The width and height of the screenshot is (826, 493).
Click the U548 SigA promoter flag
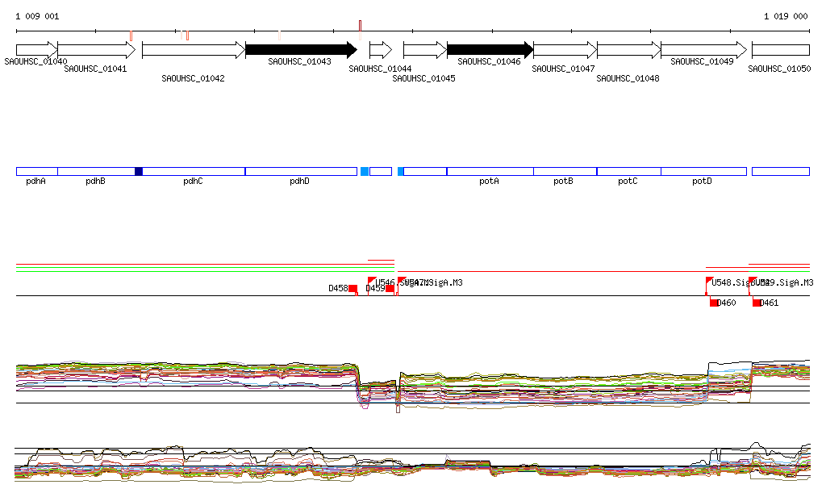709,282
